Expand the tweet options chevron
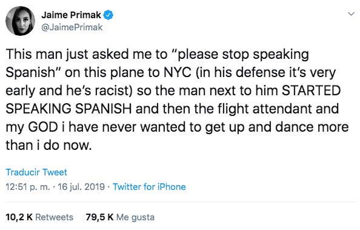 [351, 14]
